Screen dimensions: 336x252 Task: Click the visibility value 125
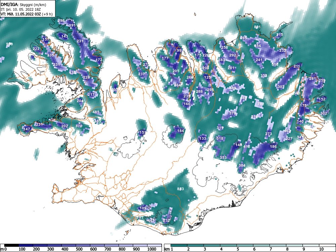tap(207, 77)
